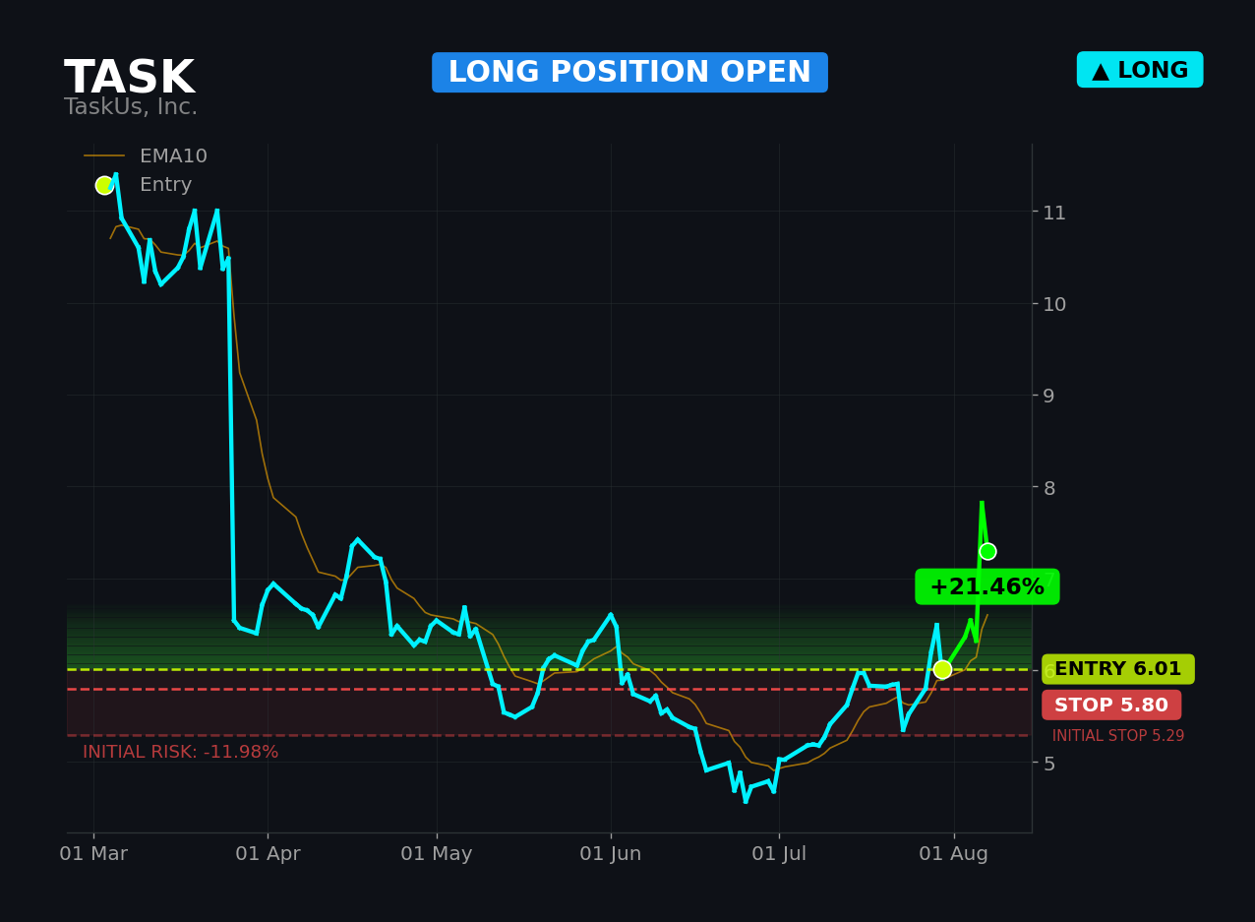Image resolution: width=1255 pixels, height=922 pixels.
Task: Click the 11 price axis label
Action: tap(1054, 212)
